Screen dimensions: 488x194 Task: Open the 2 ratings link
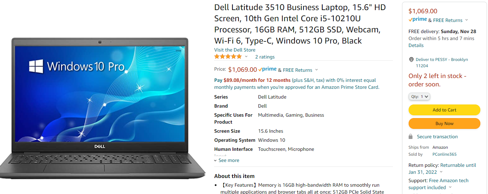click(x=265, y=57)
